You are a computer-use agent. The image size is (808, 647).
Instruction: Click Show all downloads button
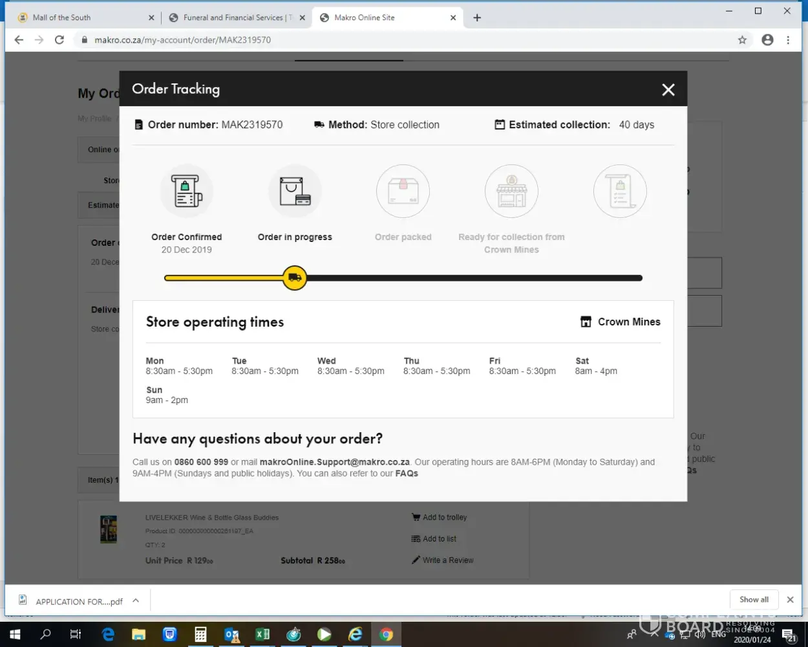(x=754, y=600)
